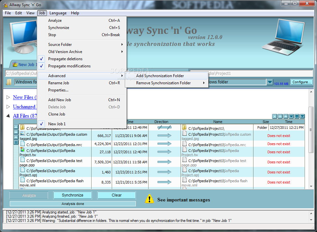Screen dimensions: 317x232
Task: Click the yellow warning triangle icon
Action: tap(150, 199)
